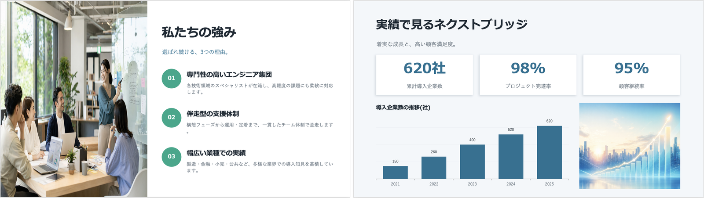This screenshot has height=198, width=704.
Task: Click the 選ばれ続ける、3つの理由 subtitle
Action: [195, 52]
